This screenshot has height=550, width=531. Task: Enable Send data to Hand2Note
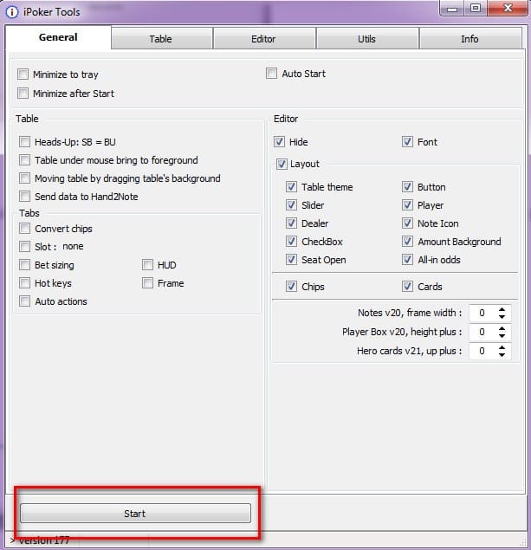click(x=24, y=196)
